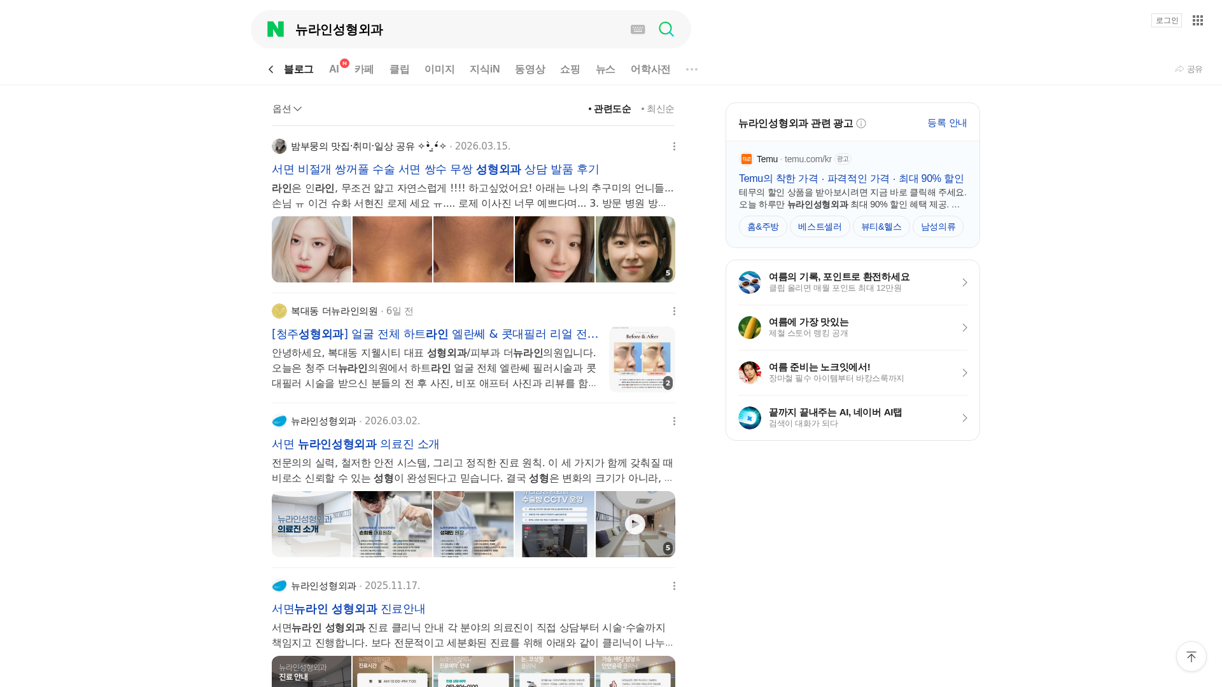
Task: Click the 밤부몽의 맛집·취미·일상 공유 blog name
Action: pos(369,146)
